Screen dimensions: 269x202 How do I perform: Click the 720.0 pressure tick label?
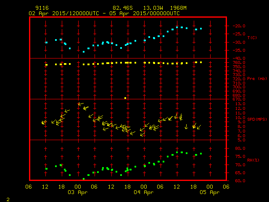239,79
